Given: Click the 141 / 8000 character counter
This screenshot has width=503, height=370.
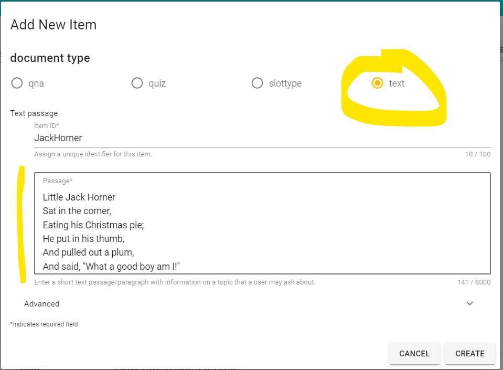Looking at the screenshot, I should click(x=474, y=282).
